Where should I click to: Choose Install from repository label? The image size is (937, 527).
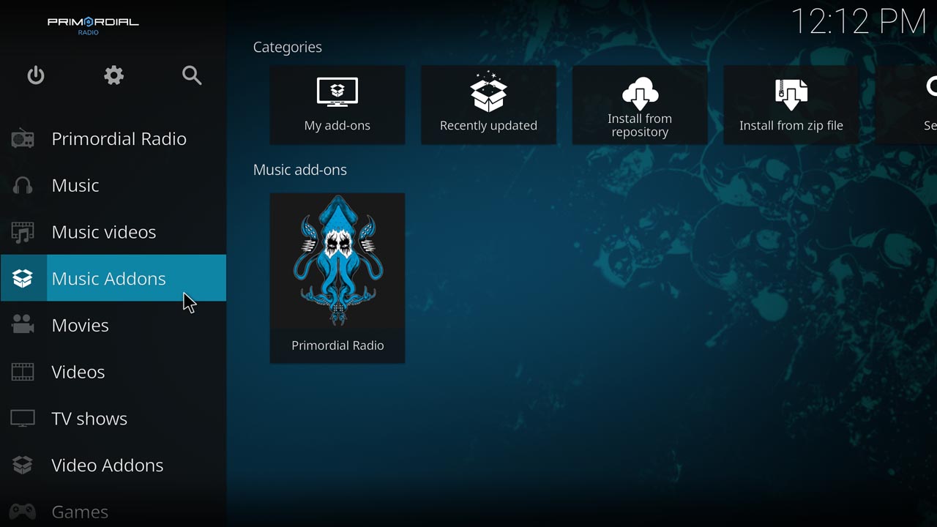(x=640, y=125)
